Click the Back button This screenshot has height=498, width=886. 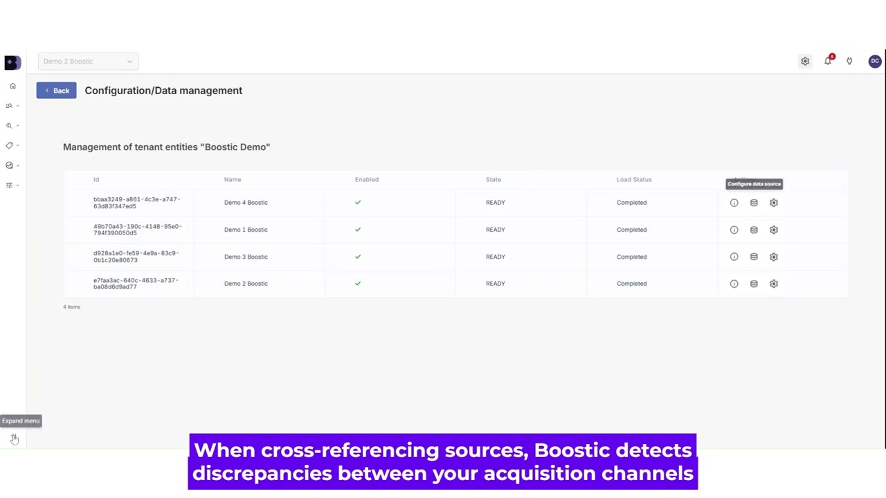[x=56, y=91]
